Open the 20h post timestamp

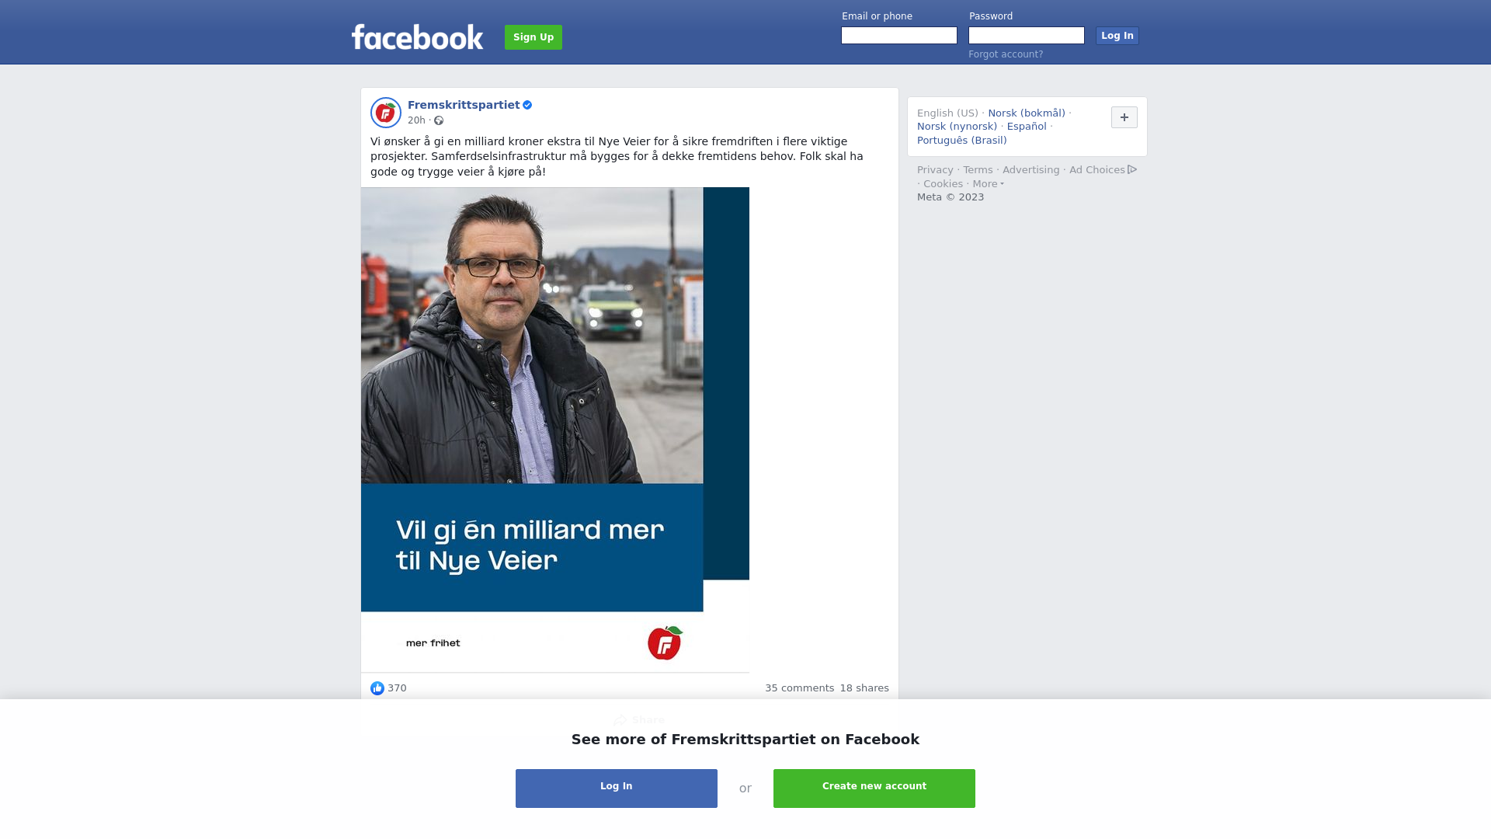416,120
